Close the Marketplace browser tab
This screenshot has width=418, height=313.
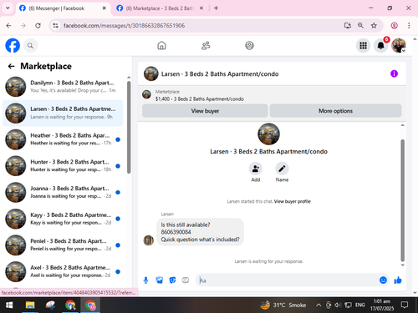201,8
